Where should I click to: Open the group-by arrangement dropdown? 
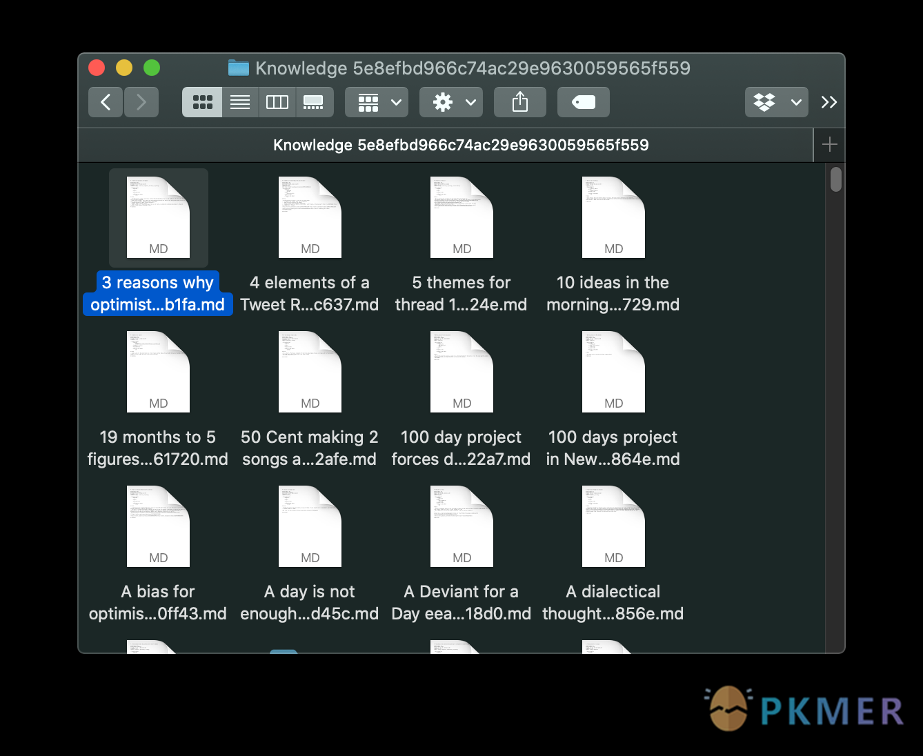pos(377,102)
